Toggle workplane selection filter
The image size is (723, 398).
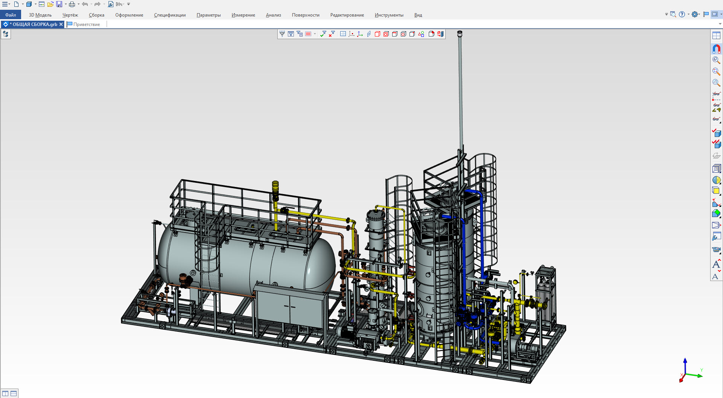click(x=343, y=34)
